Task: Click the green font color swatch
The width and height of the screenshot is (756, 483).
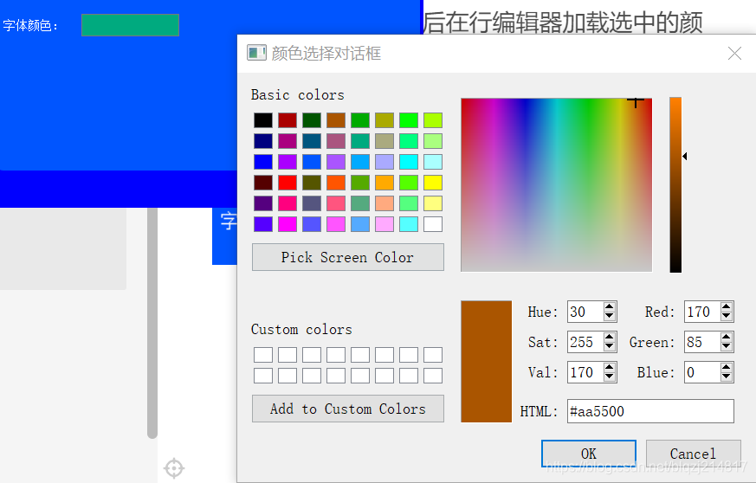Action: point(130,25)
